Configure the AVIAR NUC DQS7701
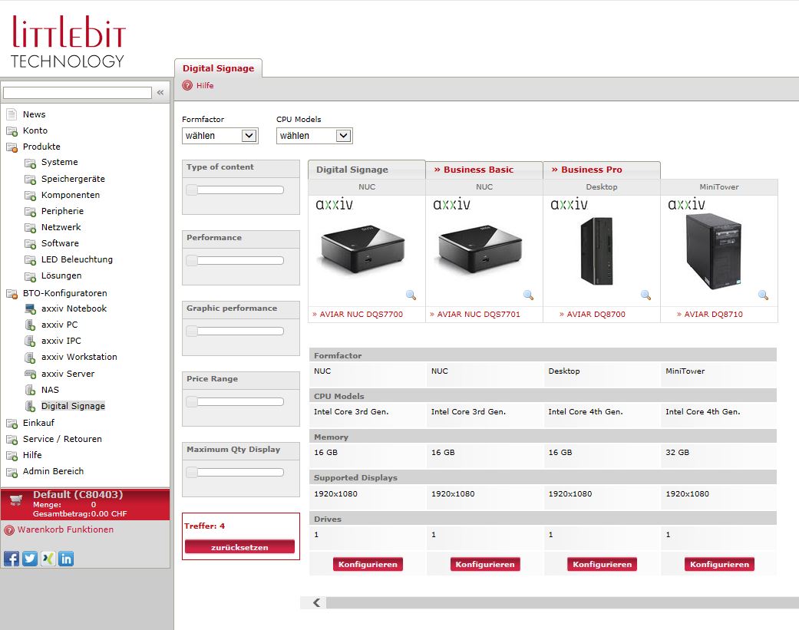 tap(485, 564)
